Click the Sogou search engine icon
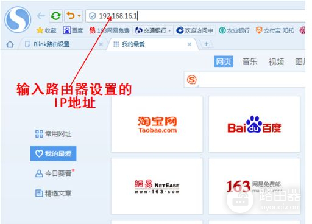The image size is (312, 224). 192,80
